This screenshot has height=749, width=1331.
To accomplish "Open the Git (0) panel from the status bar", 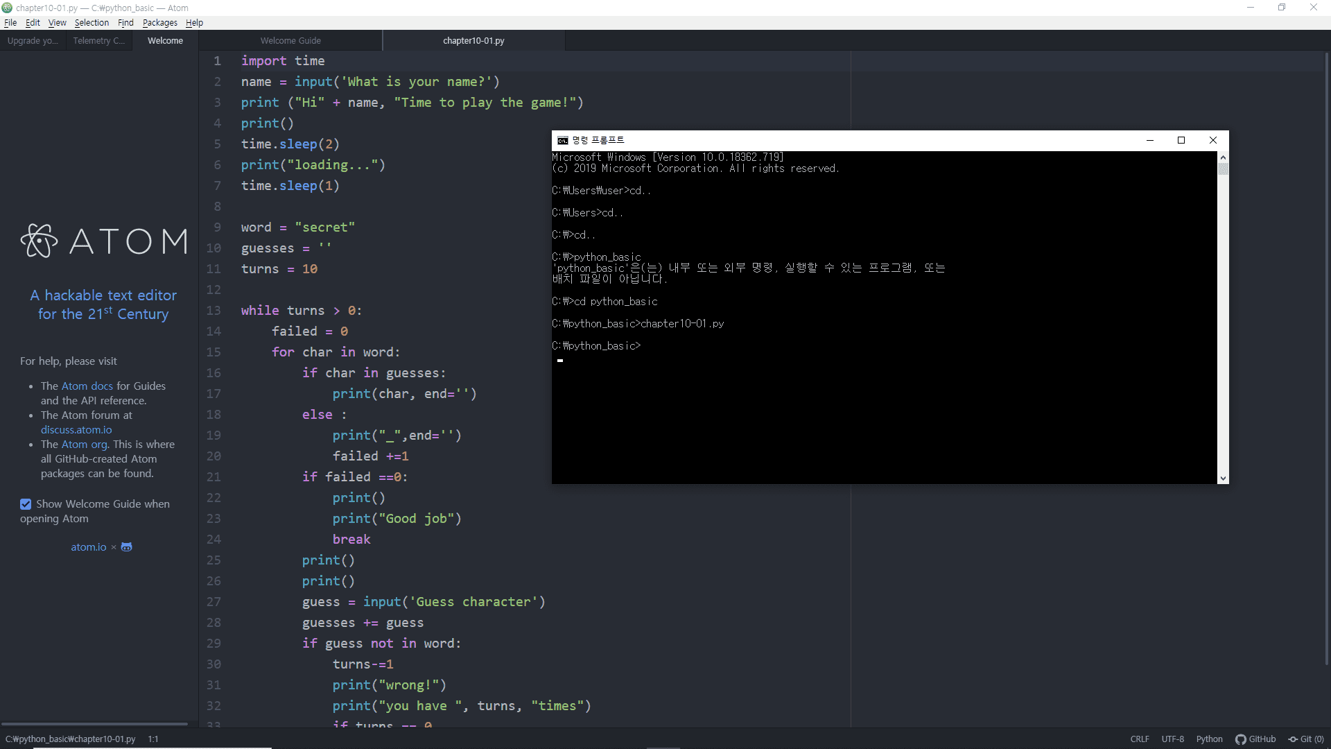I will click(1306, 739).
